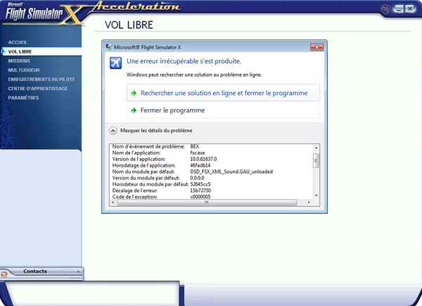This screenshot has width=422, height=306.
Task: Click details scrollbar up arrow
Action: (x=316, y=148)
